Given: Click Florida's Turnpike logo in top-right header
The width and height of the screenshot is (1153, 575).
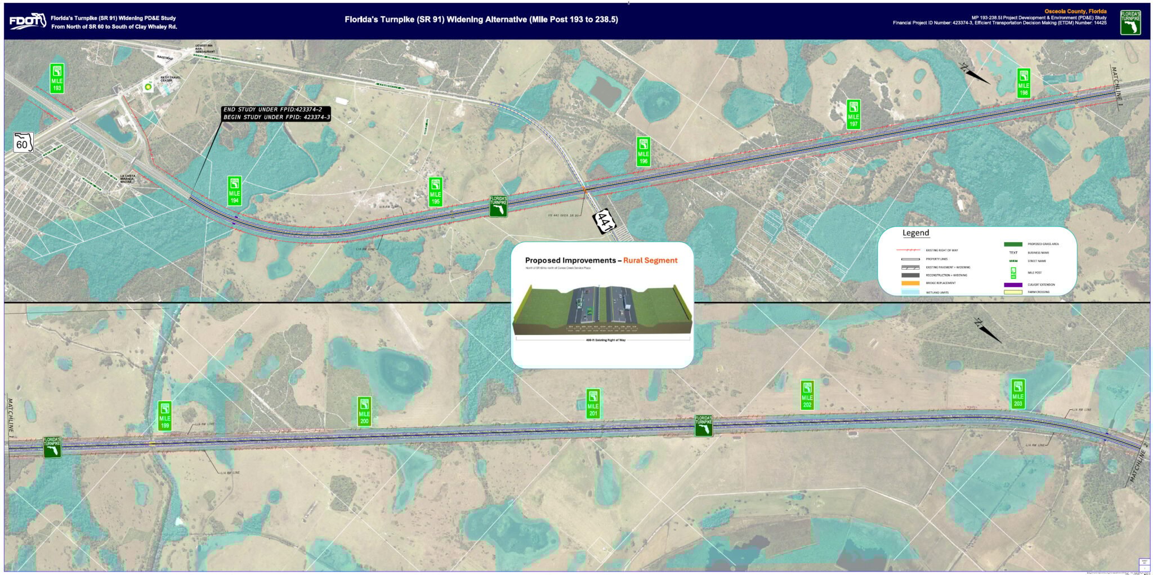Looking at the screenshot, I should tap(1130, 22).
